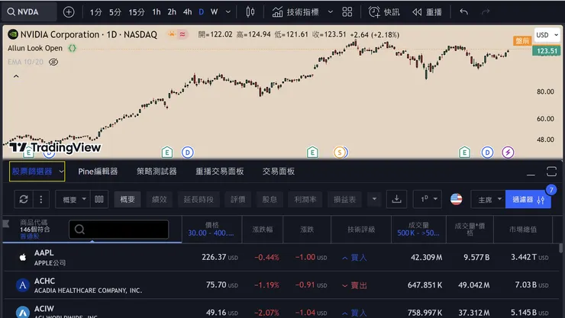The height and width of the screenshot is (318, 565).
Task: Open the layout grid selector
Action: coord(347,12)
